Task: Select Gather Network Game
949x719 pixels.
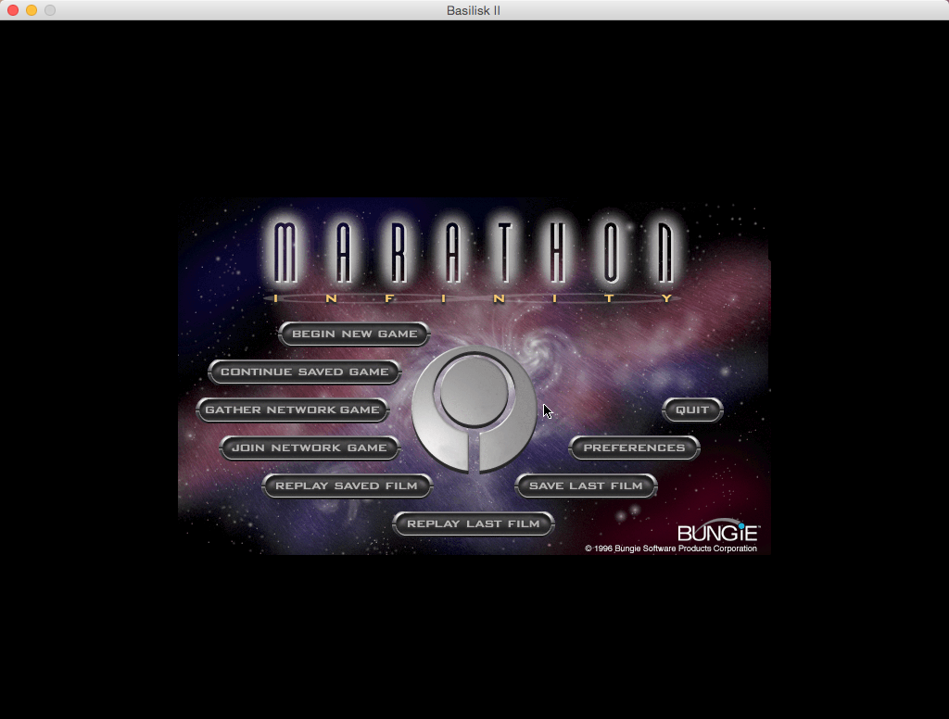Action: click(x=292, y=410)
